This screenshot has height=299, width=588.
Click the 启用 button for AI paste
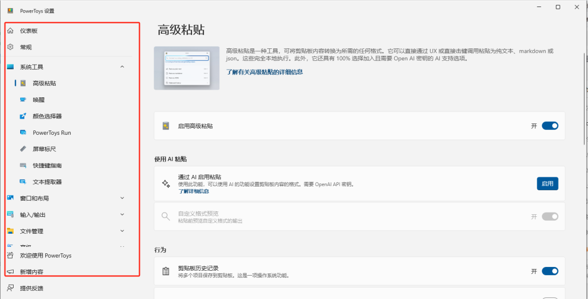point(548,184)
